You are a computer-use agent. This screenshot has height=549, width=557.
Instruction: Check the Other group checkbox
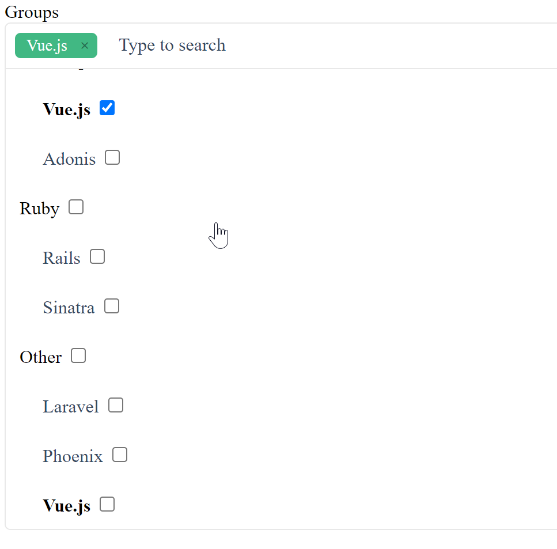click(78, 355)
